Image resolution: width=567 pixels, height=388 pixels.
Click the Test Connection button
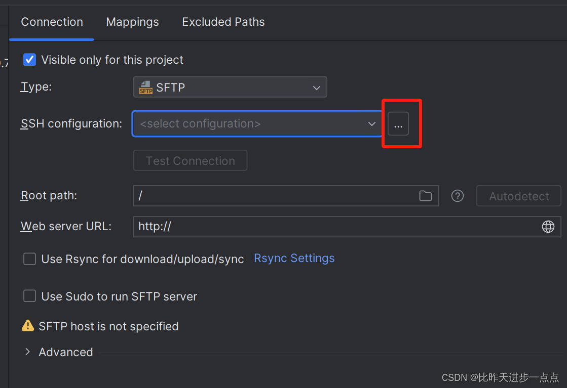pyautogui.click(x=190, y=160)
